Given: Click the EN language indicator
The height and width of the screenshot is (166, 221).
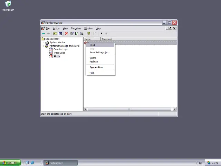Looking at the screenshot, I should click(200, 163).
